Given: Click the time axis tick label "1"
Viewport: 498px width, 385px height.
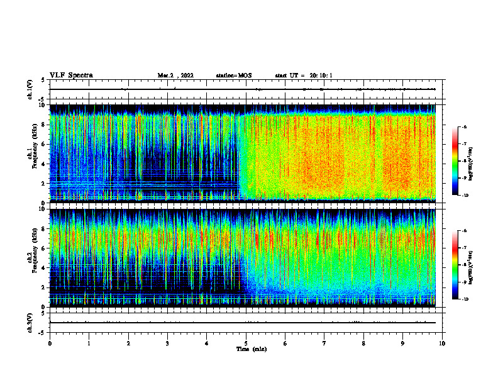Looking at the screenshot, I should [x=89, y=343].
